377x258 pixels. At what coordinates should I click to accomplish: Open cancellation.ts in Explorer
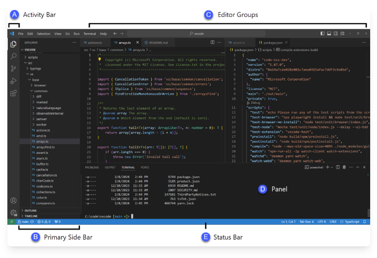(x=46, y=175)
